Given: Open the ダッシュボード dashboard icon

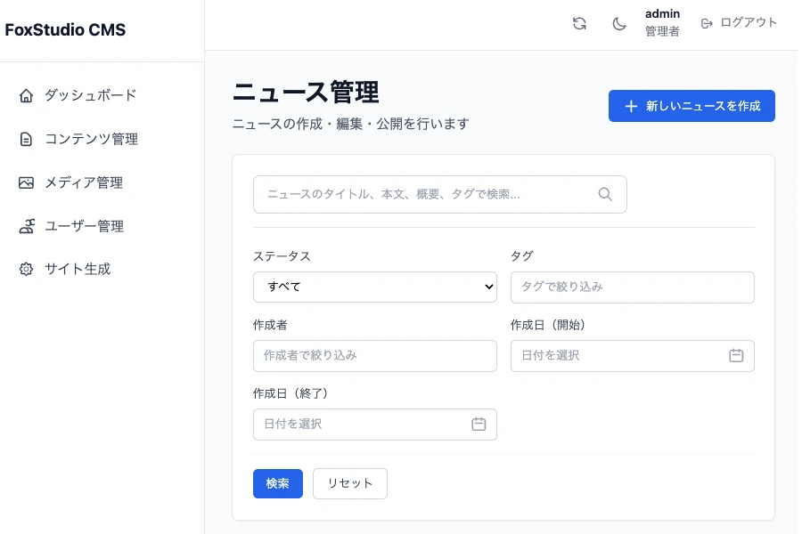Looking at the screenshot, I should click(x=26, y=95).
